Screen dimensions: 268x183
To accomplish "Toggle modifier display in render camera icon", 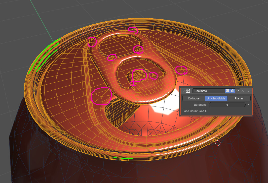I will (233, 91).
